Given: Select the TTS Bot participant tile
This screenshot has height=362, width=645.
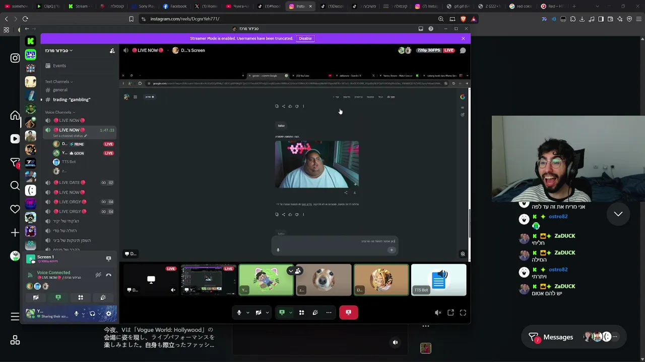Looking at the screenshot, I should pos(438,280).
